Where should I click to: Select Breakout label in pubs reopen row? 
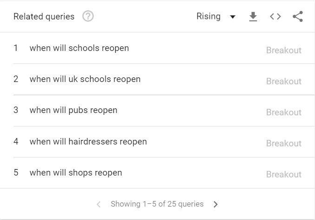tap(283, 112)
